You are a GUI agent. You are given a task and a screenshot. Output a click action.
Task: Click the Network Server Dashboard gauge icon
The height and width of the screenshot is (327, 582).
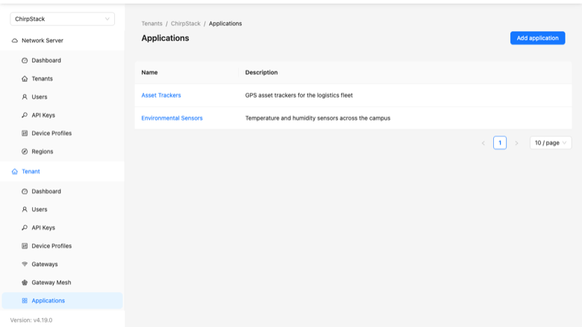coord(25,60)
